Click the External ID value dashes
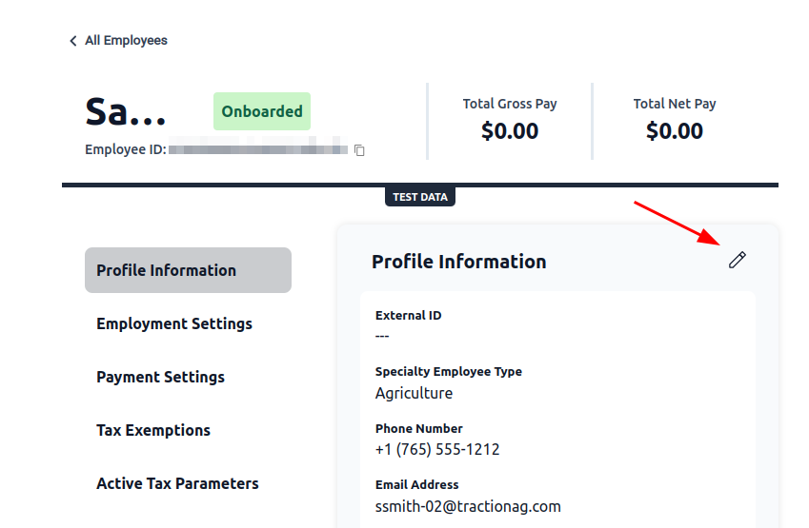809x528 pixels. [382, 336]
